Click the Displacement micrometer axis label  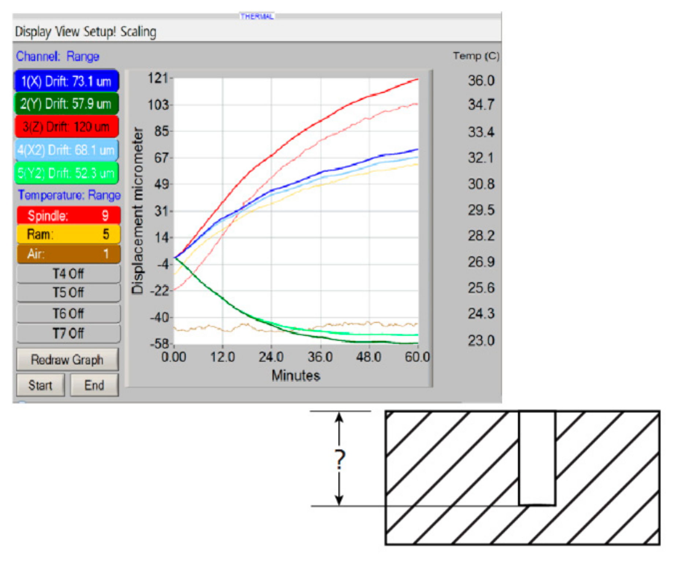(x=137, y=211)
